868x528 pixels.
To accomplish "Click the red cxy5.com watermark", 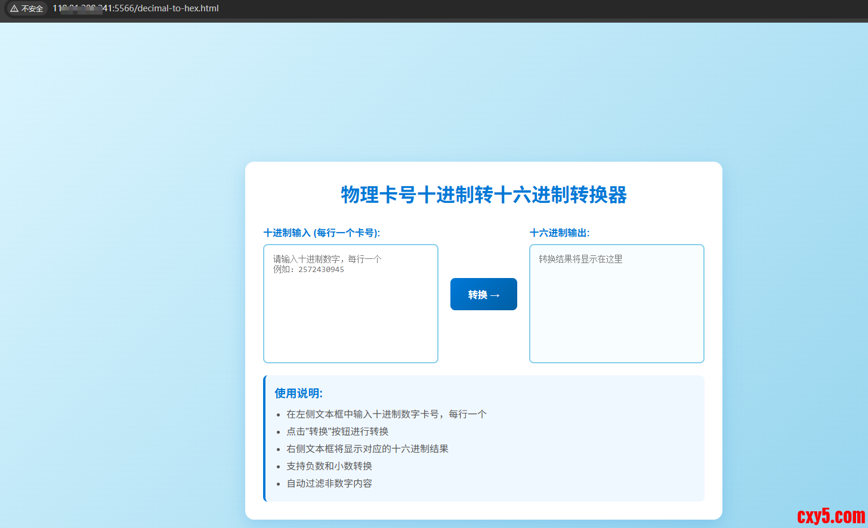I will pos(830,515).
